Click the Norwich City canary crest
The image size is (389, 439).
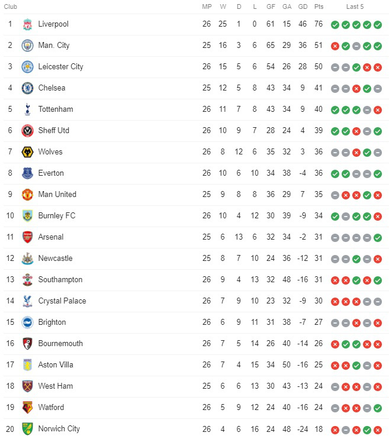coord(27,429)
